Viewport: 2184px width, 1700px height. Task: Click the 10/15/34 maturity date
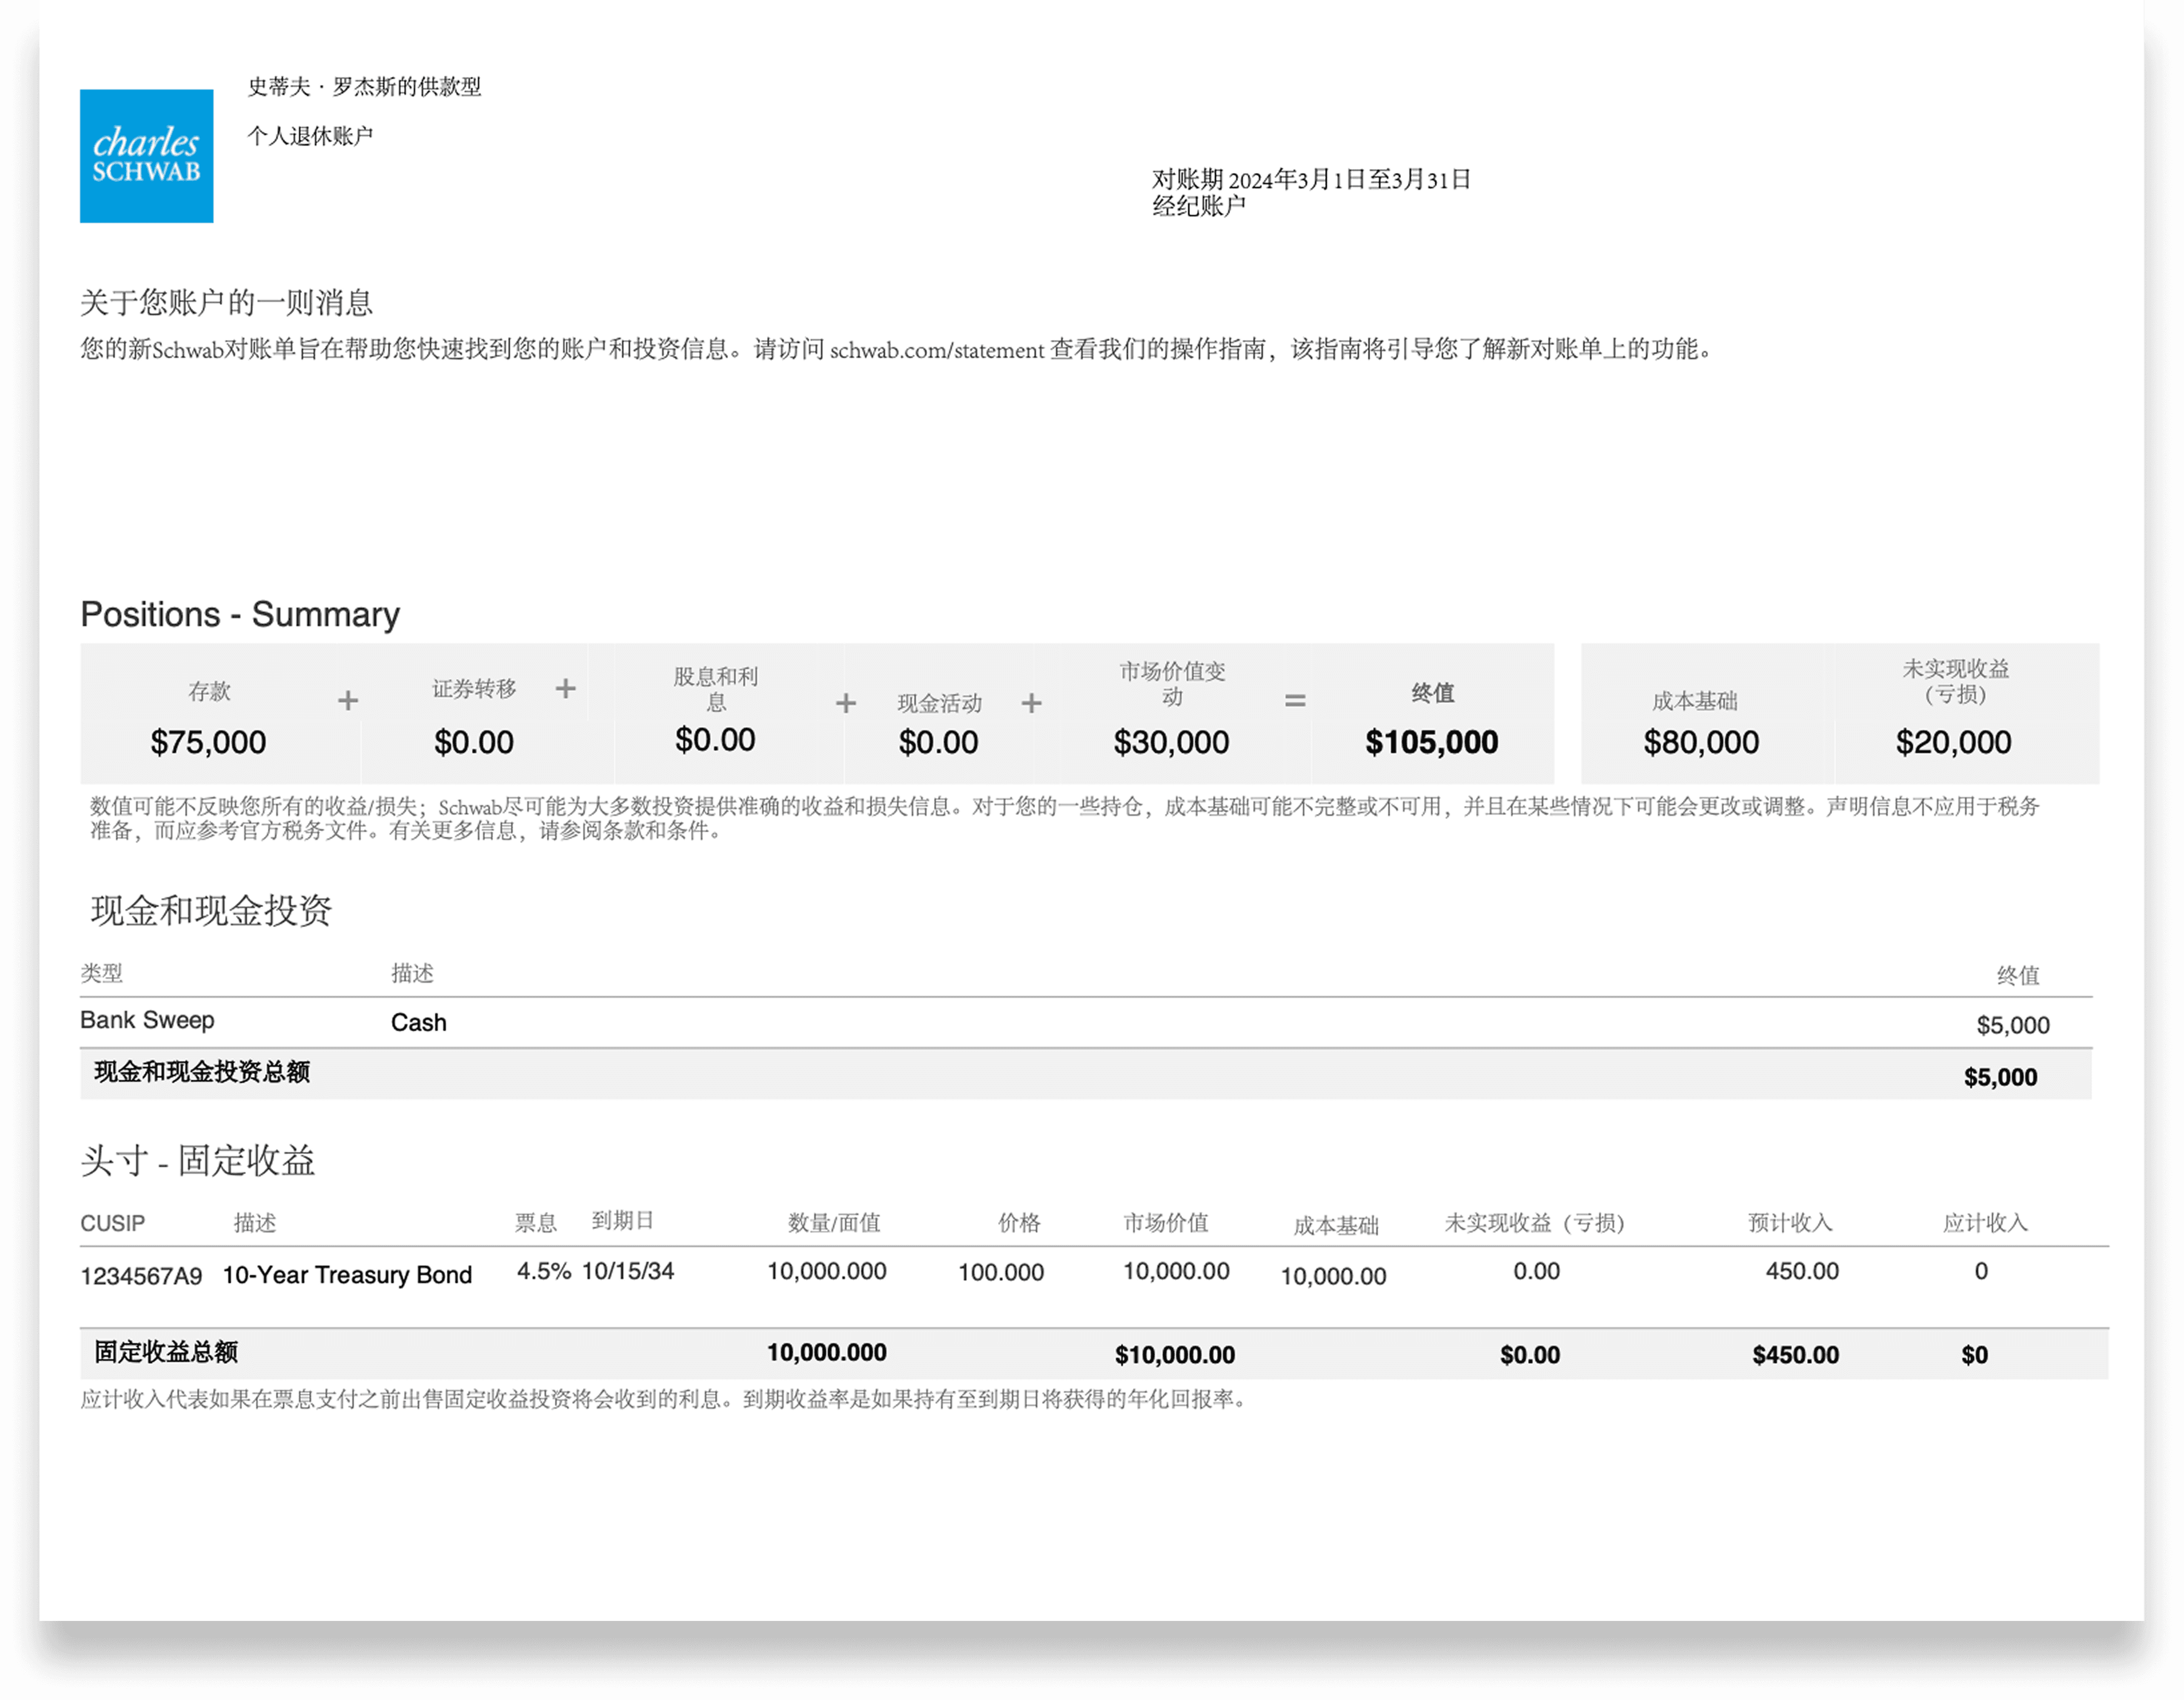pos(628,1271)
